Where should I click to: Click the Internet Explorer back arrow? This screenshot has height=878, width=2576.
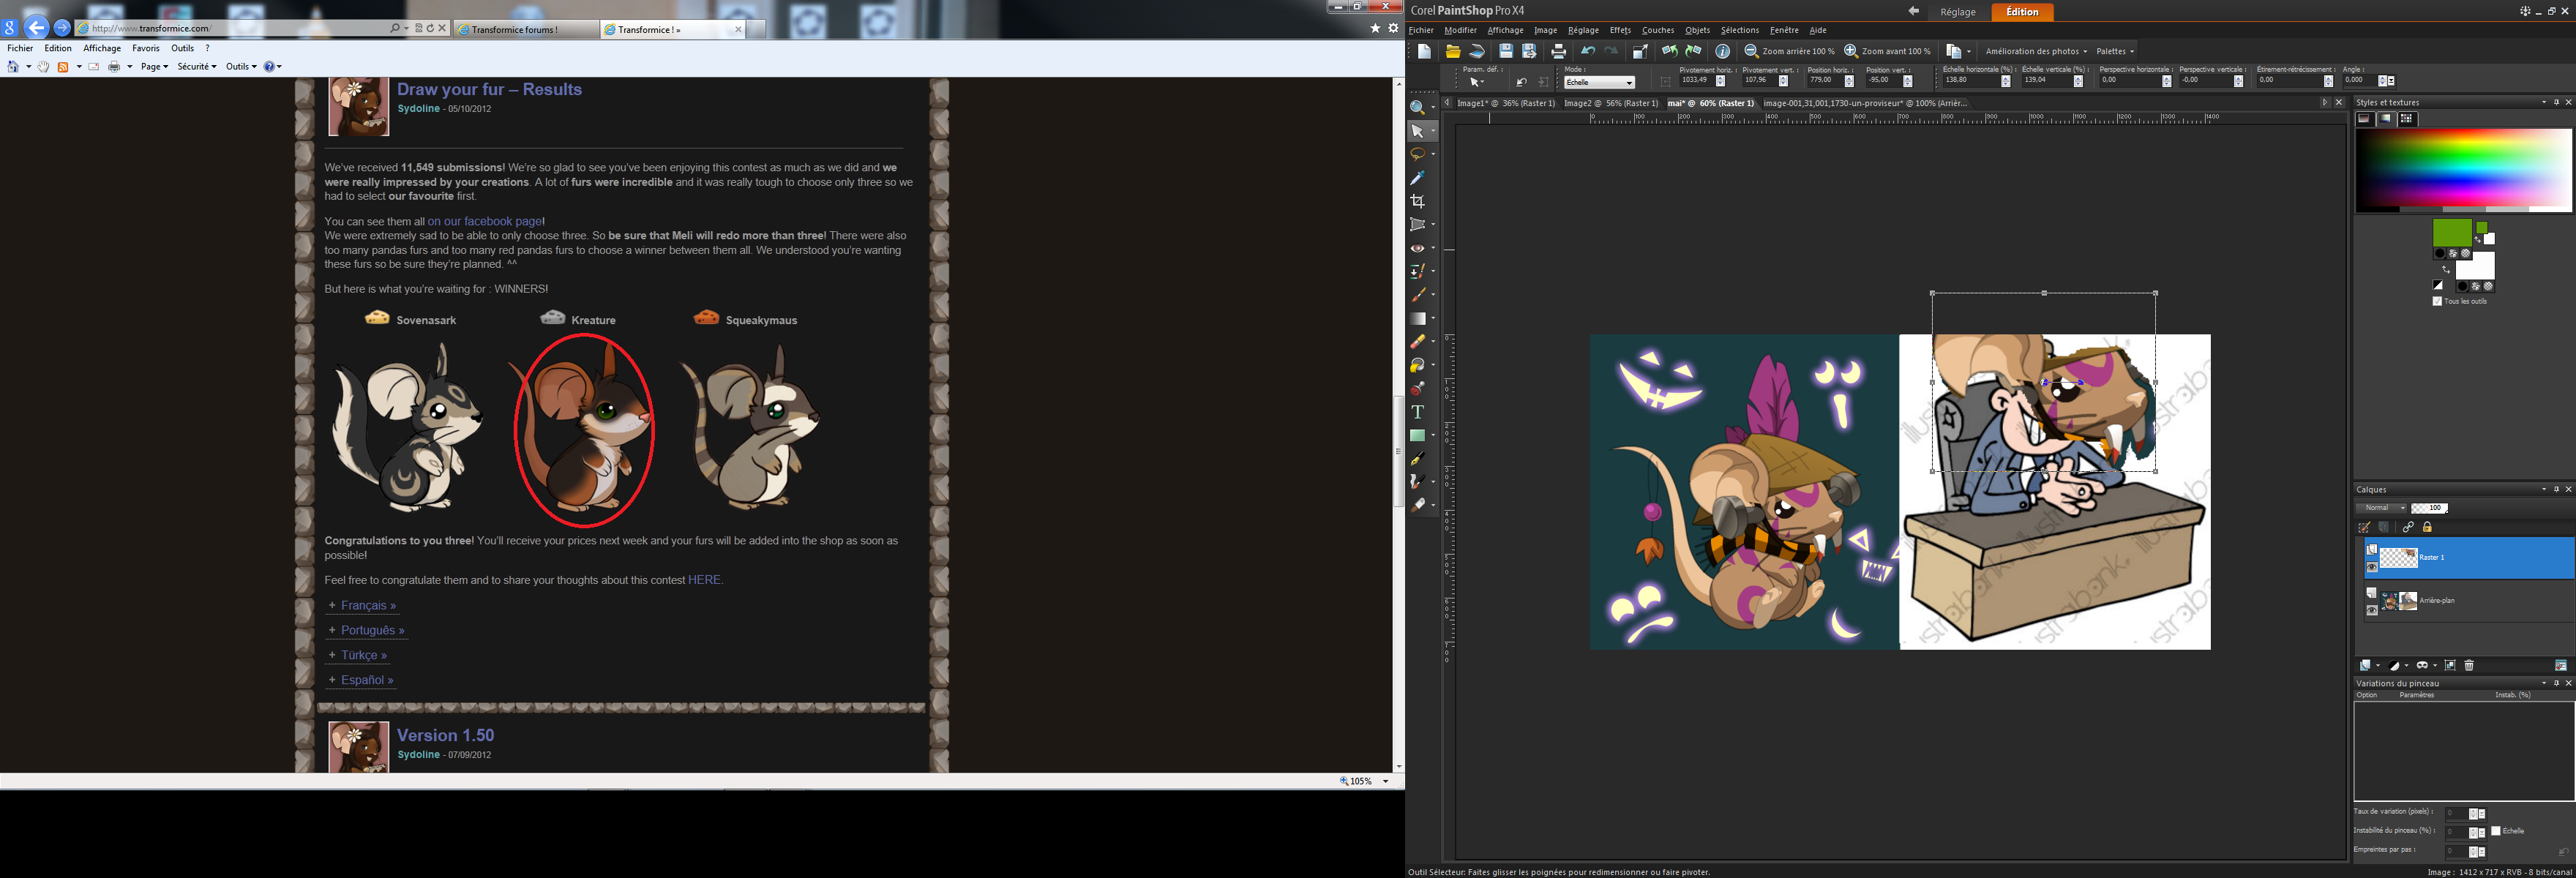point(37,28)
